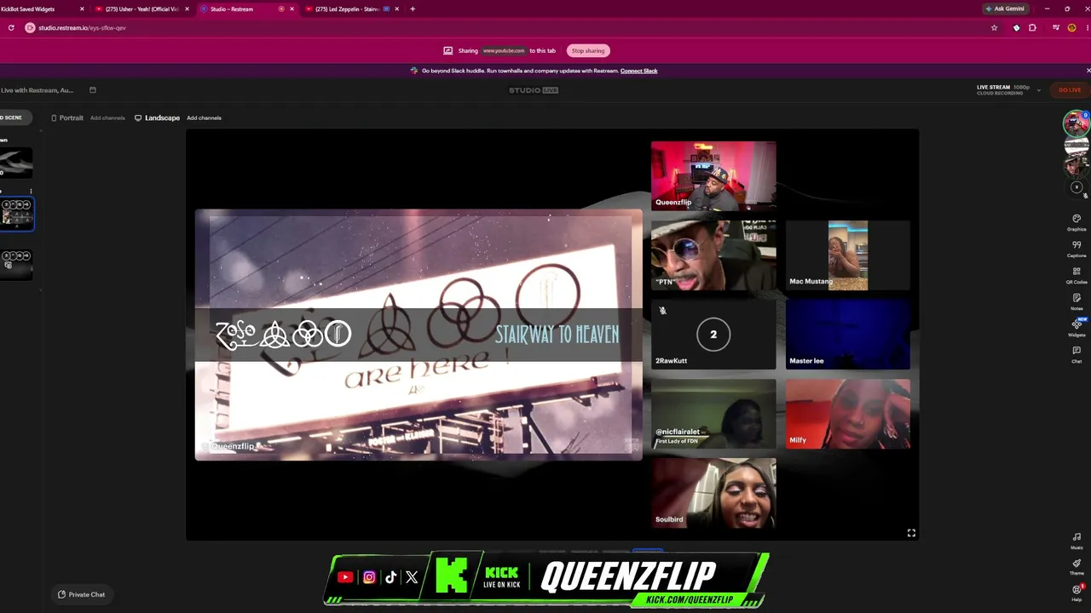The width and height of the screenshot is (1091, 613).
Task: Click the calendar schedule icon beside stream title
Action: click(93, 90)
